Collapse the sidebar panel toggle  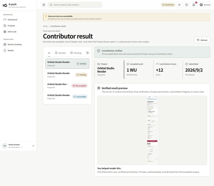[44, 5]
